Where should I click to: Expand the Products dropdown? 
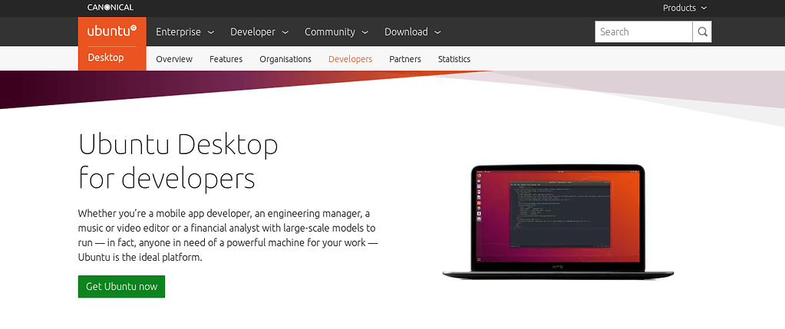tap(685, 8)
